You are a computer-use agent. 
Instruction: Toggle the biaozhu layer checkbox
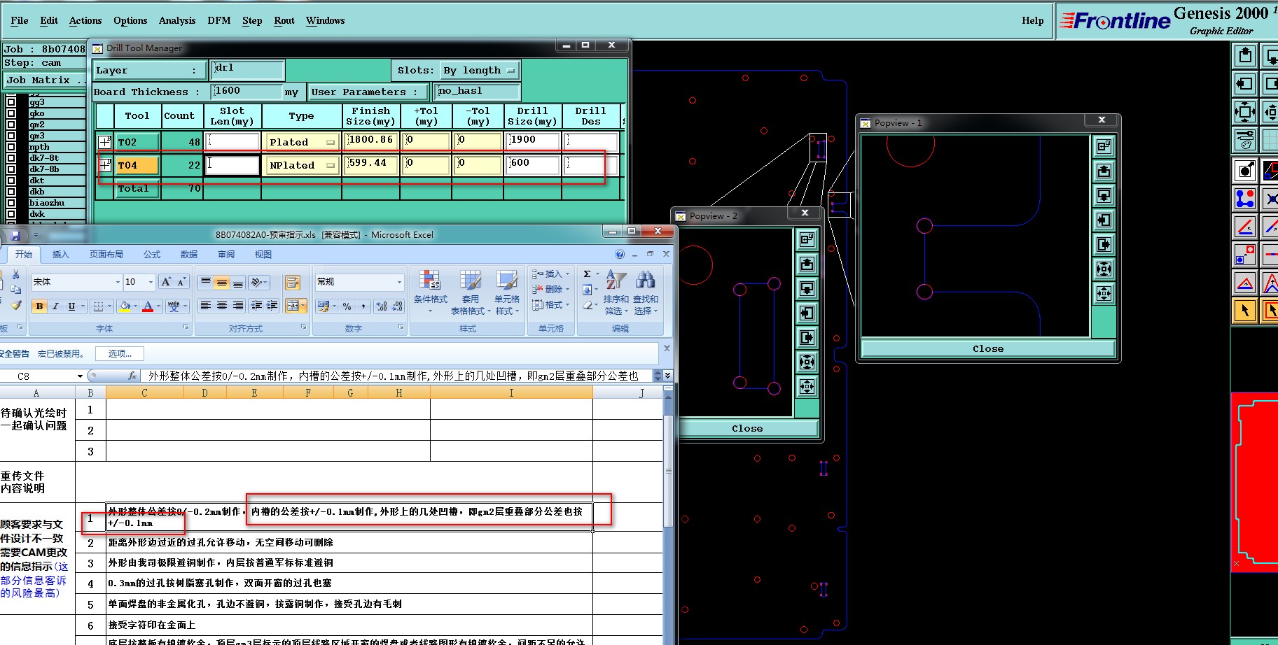click(x=11, y=203)
